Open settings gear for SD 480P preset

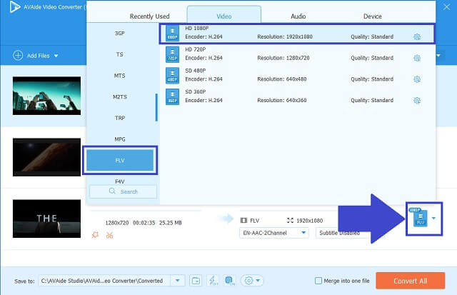point(417,79)
